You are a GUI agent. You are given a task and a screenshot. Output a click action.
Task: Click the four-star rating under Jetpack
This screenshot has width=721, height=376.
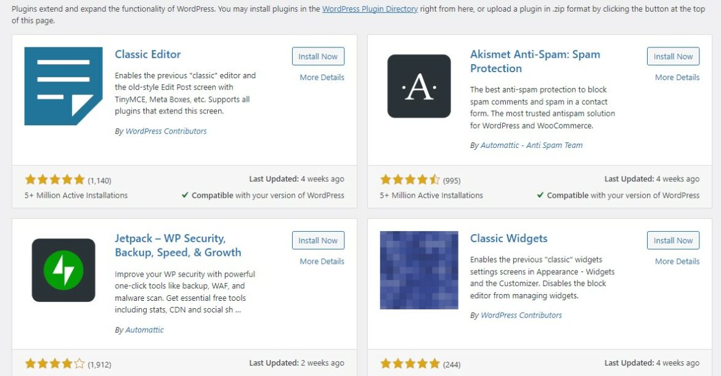55,363
